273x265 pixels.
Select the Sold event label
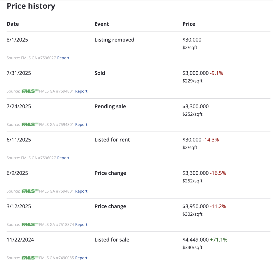point(100,73)
